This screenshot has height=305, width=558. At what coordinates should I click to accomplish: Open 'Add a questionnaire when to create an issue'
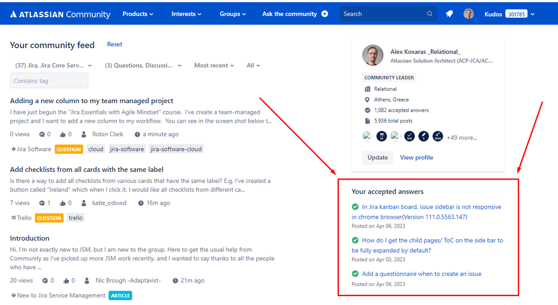(x=422, y=274)
